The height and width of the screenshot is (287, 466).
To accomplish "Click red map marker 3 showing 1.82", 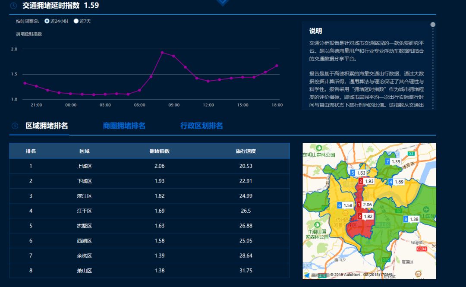I will click(360, 216).
